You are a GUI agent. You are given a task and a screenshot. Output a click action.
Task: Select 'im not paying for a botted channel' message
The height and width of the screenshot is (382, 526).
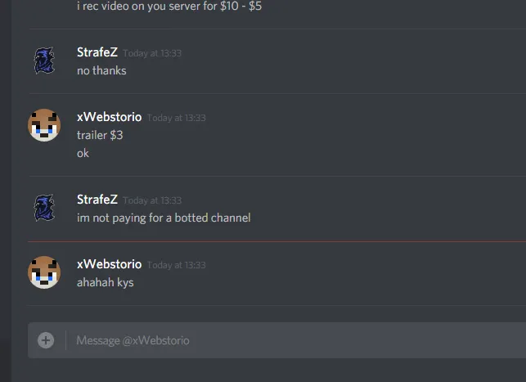[x=164, y=218]
